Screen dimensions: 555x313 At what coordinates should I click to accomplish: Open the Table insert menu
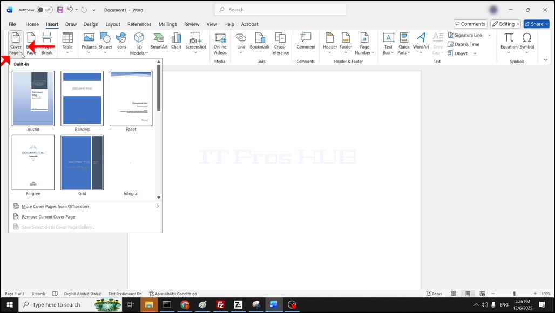67,43
